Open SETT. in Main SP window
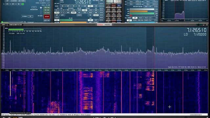The height and width of the screenshot is (118, 210). pos(4,25)
